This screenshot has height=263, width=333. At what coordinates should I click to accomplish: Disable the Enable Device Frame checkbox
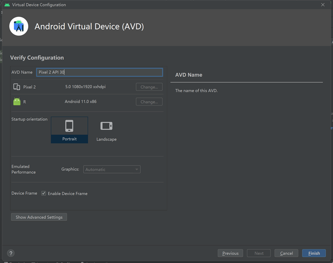[x=44, y=193]
